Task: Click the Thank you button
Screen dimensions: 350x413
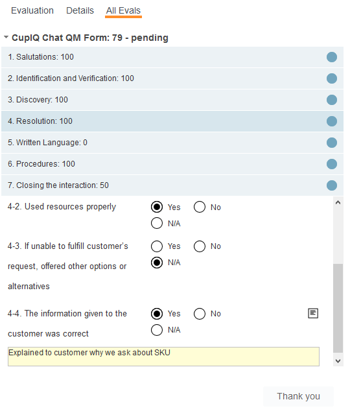Action: tap(298, 396)
